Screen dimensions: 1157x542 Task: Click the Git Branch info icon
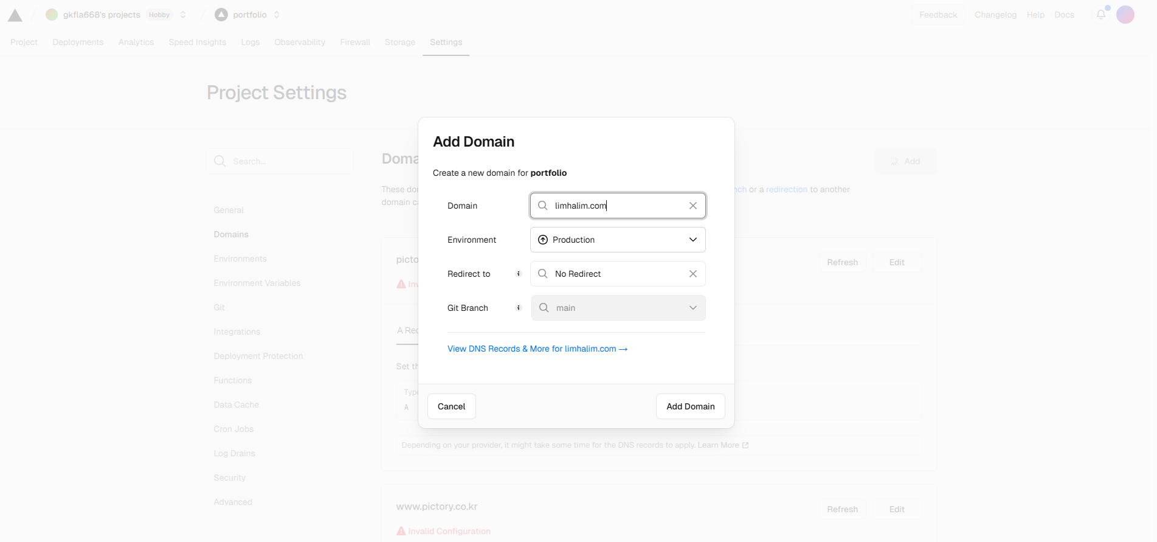tap(519, 308)
